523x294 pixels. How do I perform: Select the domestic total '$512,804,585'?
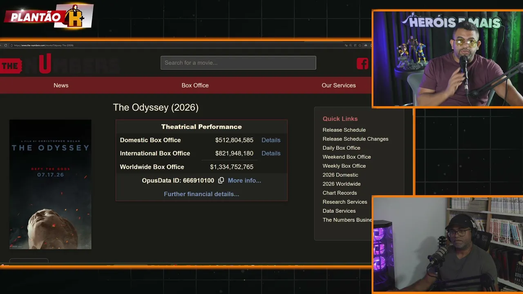[234, 140]
